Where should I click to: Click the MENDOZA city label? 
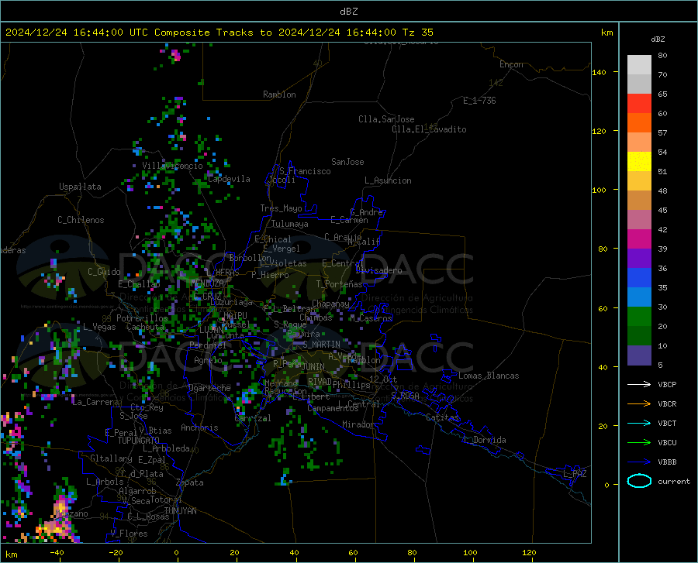[207, 283]
